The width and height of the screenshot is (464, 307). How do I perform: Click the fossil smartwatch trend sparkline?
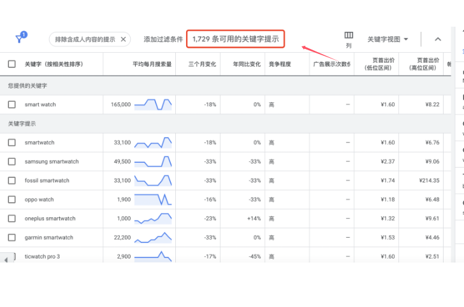point(153,181)
